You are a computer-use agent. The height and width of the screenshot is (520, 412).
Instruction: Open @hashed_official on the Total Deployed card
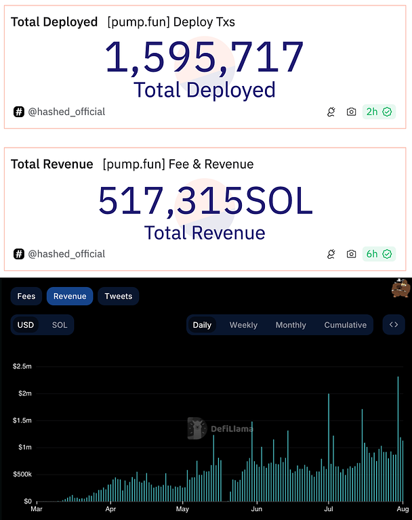click(66, 112)
